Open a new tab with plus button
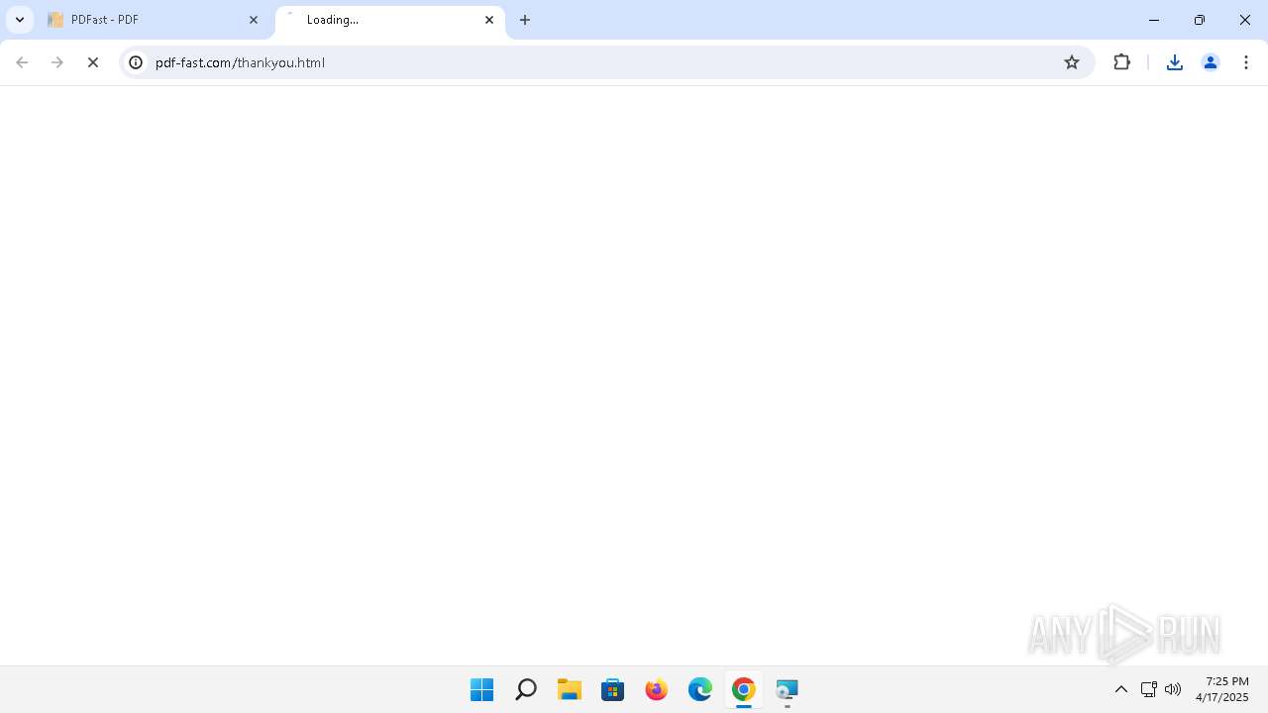 pyautogui.click(x=525, y=20)
